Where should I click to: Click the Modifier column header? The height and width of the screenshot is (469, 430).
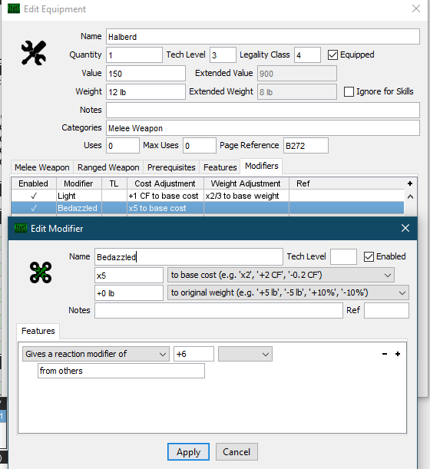pos(78,183)
